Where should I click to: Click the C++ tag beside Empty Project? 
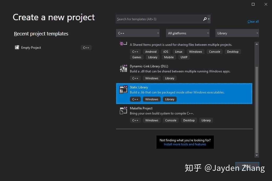pos(86,47)
